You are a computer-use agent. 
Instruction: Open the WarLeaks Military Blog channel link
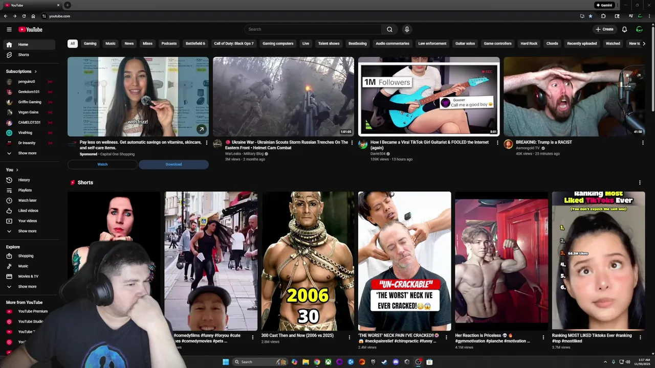pyautogui.click(x=244, y=153)
